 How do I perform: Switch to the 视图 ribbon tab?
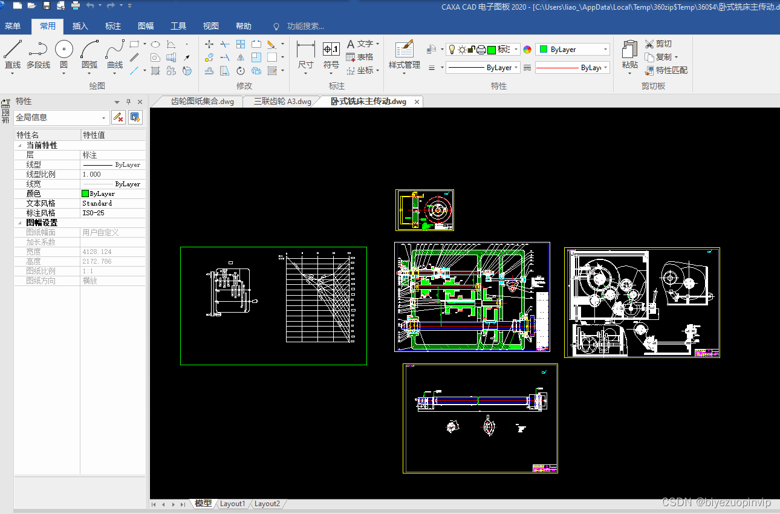[211, 26]
